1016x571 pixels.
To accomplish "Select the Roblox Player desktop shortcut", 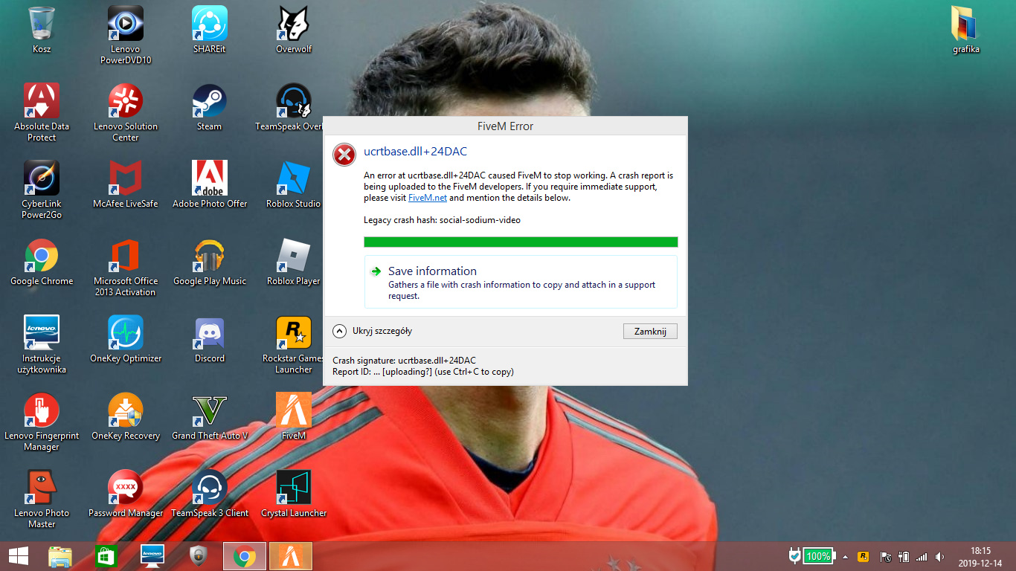I will [x=294, y=262].
